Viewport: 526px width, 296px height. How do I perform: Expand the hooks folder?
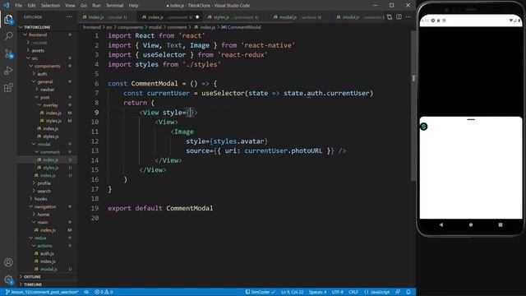40,199
